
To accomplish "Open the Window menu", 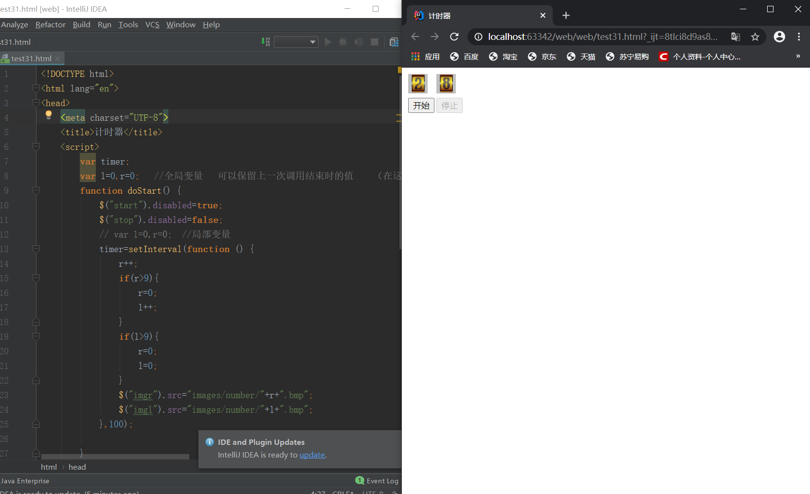I will pos(181,25).
